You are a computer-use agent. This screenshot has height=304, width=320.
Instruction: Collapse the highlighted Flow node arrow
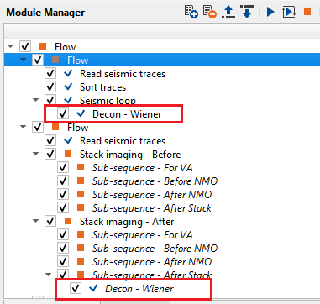point(24,60)
